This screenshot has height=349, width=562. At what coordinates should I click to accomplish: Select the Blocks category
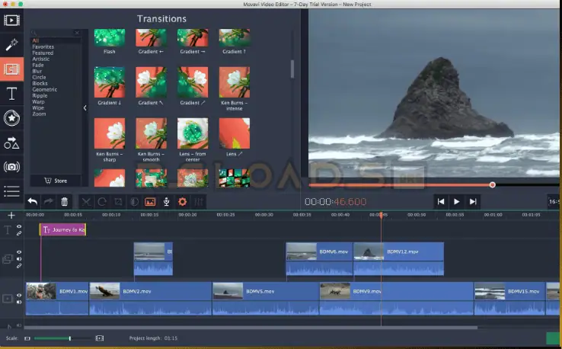(40, 83)
